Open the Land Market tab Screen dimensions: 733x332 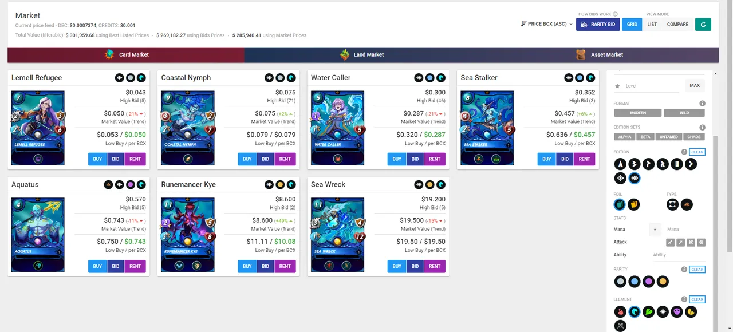tap(362, 54)
